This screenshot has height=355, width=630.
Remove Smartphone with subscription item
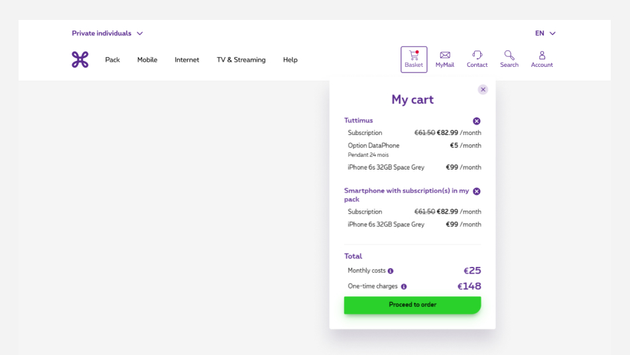click(476, 191)
